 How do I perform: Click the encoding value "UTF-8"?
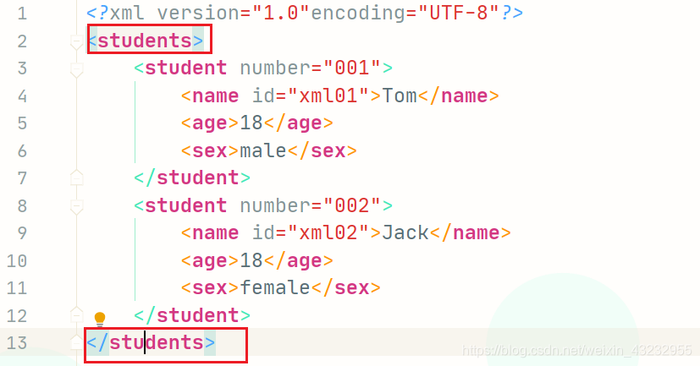(x=459, y=13)
